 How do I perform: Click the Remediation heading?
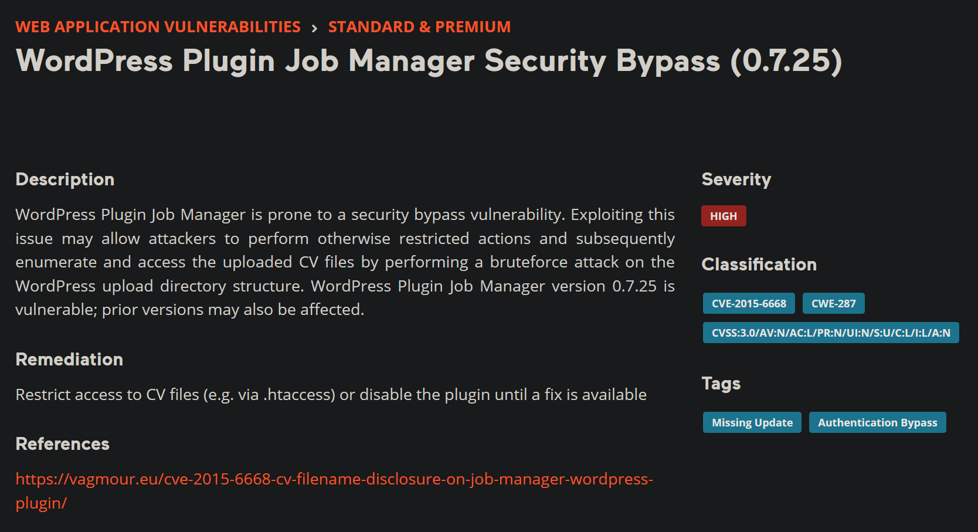pos(69,360)
